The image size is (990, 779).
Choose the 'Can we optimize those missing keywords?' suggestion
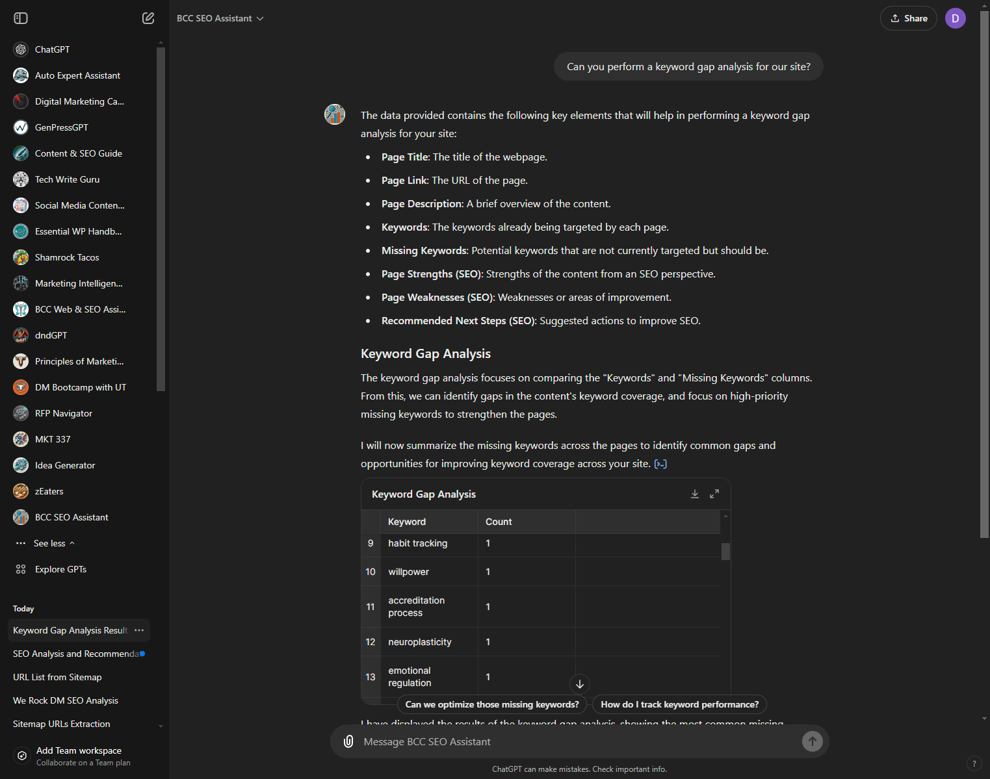(492, 704)
